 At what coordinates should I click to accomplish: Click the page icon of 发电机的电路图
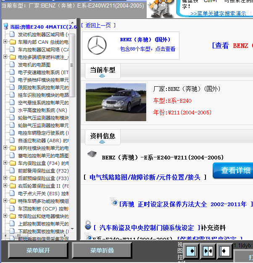click(12, 64)
